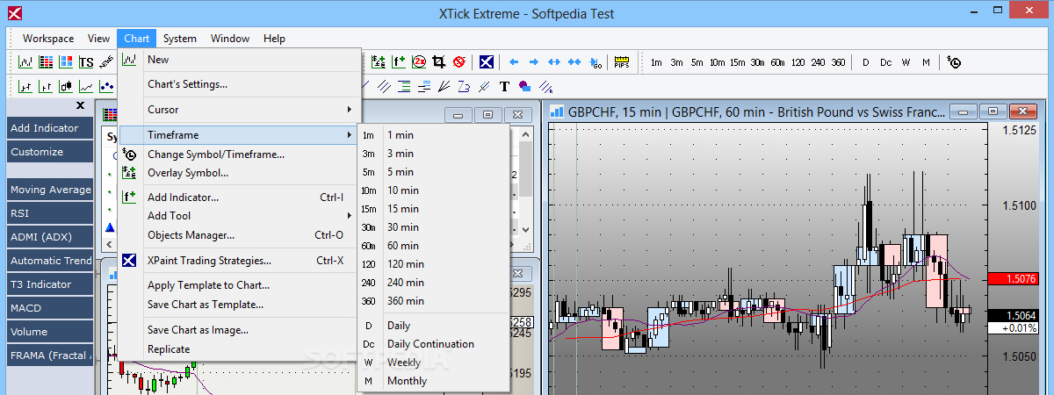Set toolbar timeframe to 1m
Image resolution: width=1054 pixels, height=395 pixels.
[656, 62]
